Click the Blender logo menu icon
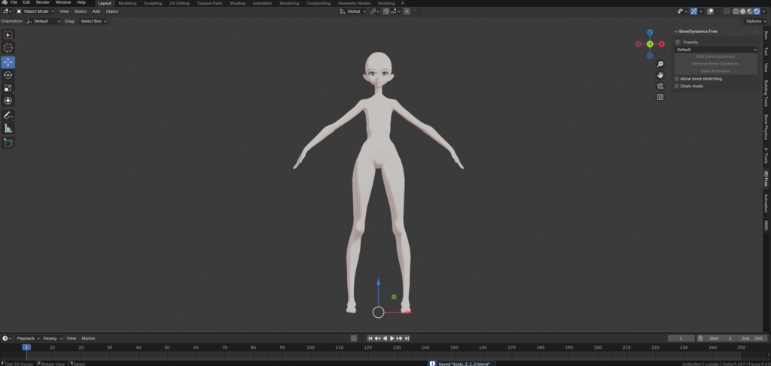Screen dimensions: 771x366 coord(5,2)
